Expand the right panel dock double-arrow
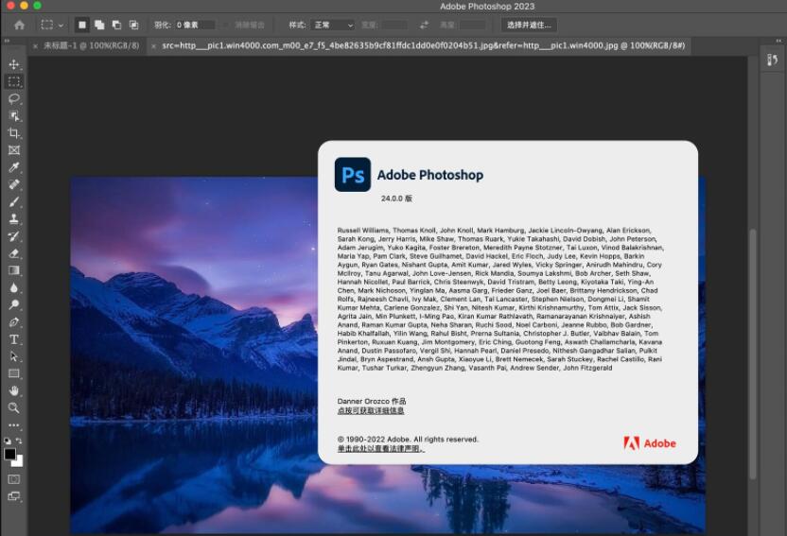This screenshot has width=787, height=536. (x=778, y=41)
